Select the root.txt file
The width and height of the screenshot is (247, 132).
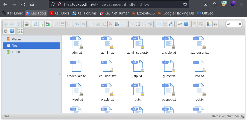coord(200,92)
